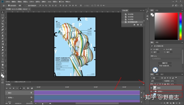Create new document from history state
Viewport: 184px width, 105px height.
[x=134, y=25]
